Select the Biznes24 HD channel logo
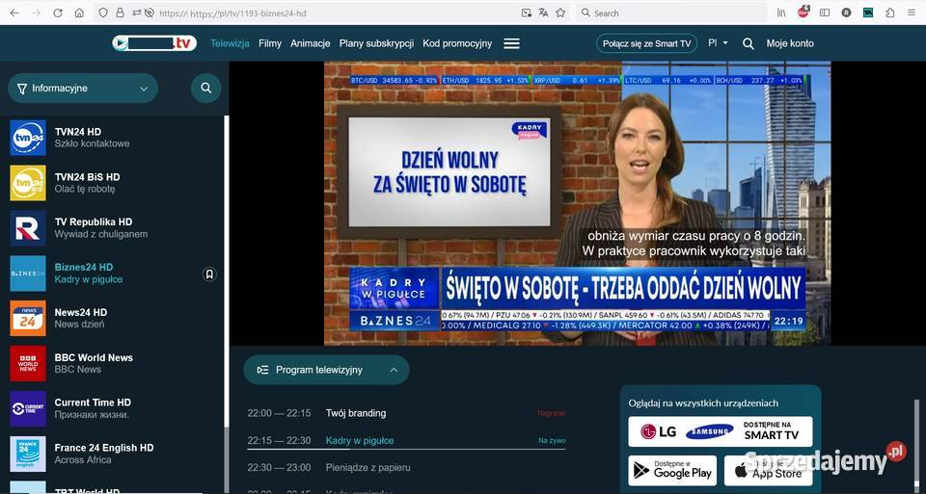The width and height of the screenshot is (926, 494). pyautogui.click(x=28, y=273)
